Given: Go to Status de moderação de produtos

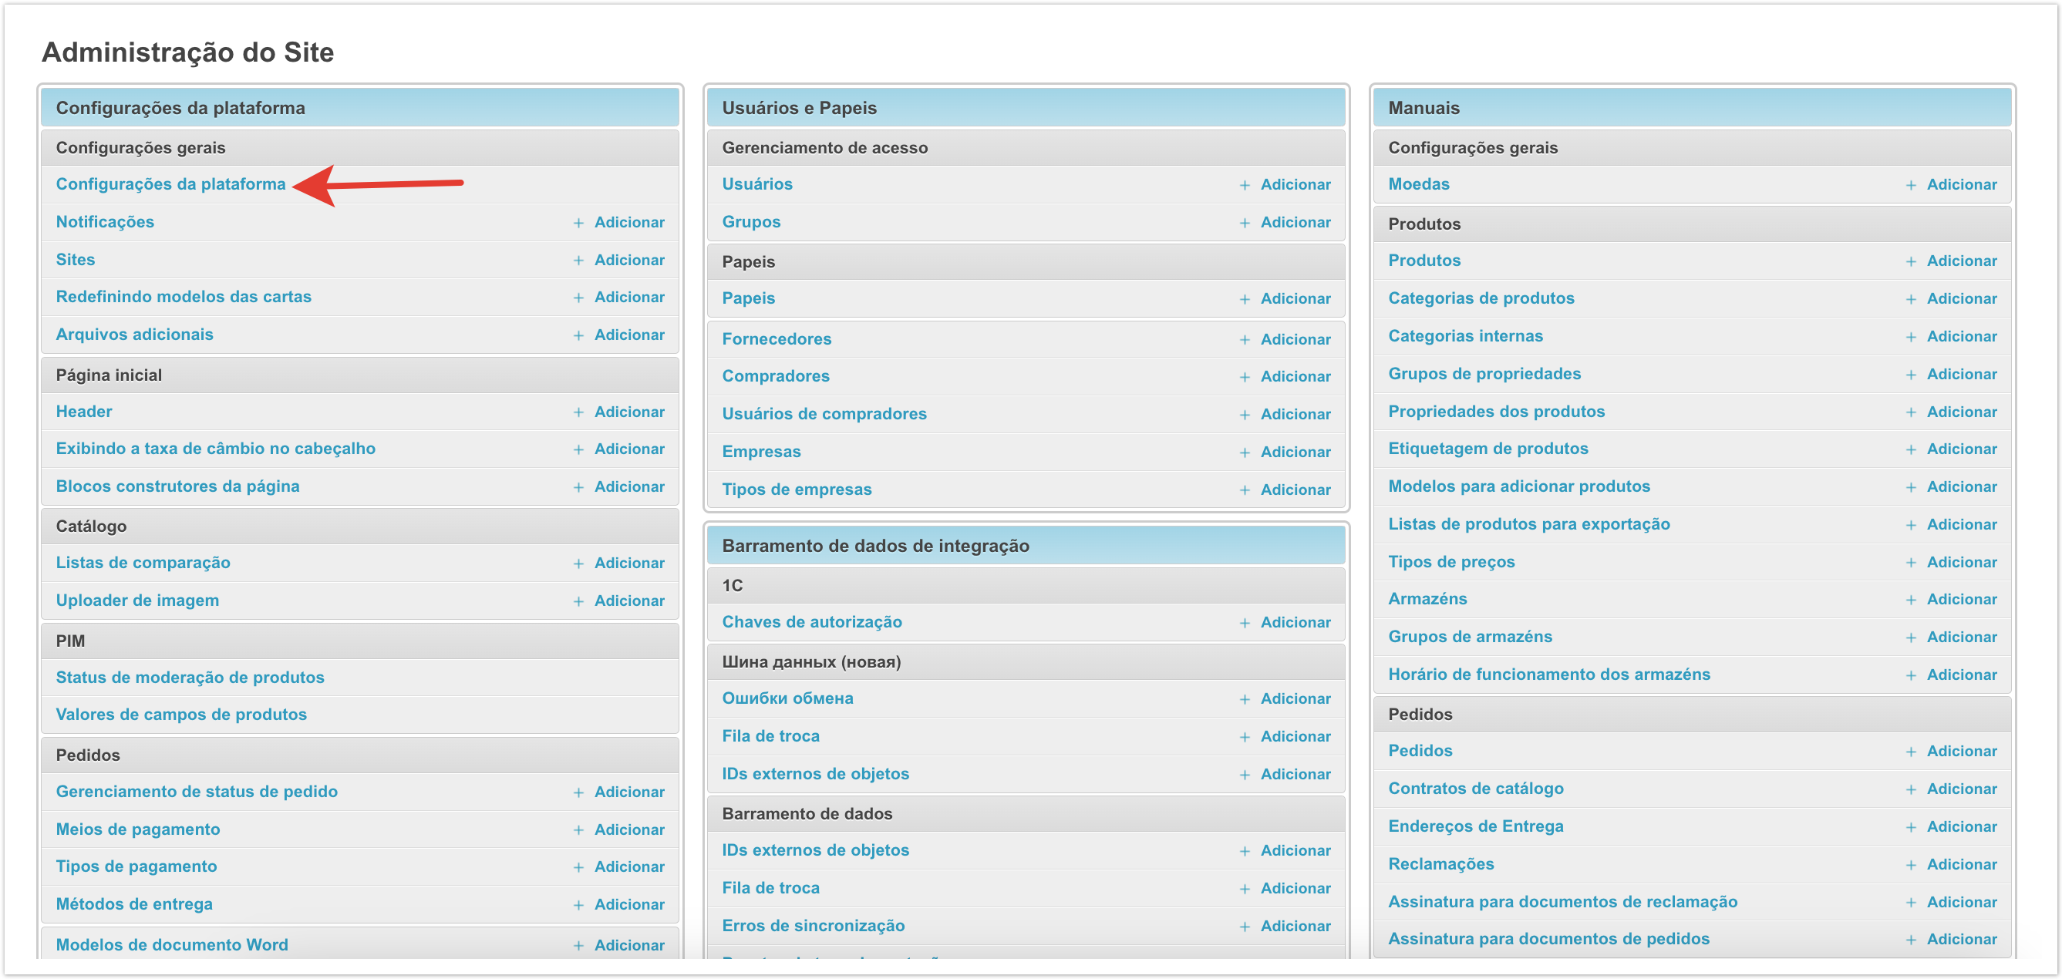Looking at the screenshot, I should click(190, 678).
